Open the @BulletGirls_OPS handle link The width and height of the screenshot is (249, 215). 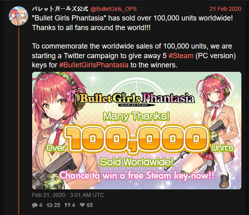[113, 9]
